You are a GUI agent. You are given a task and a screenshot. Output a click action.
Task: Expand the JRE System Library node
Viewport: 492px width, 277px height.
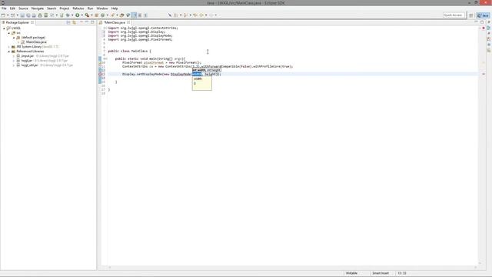tap(8, 47)
